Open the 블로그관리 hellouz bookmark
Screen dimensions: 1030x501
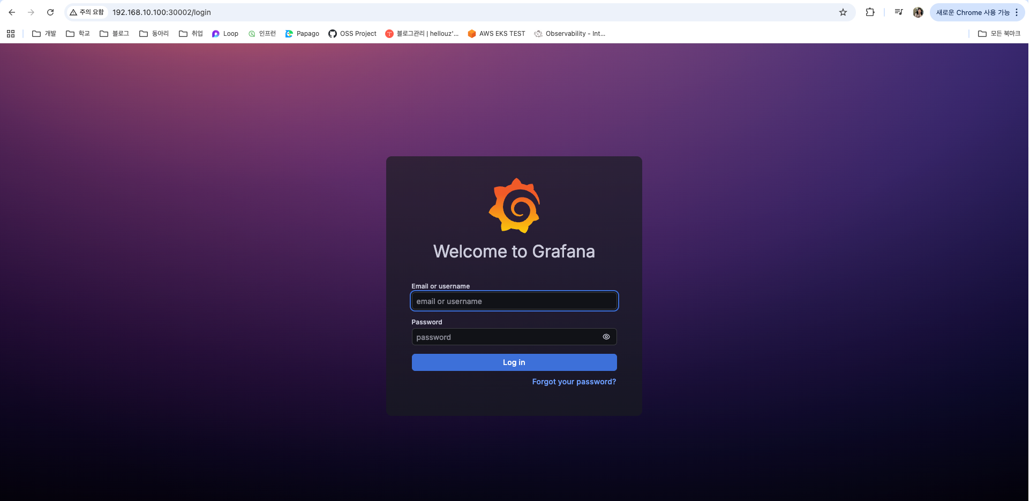pyautogui.click(x=422, y=34)
